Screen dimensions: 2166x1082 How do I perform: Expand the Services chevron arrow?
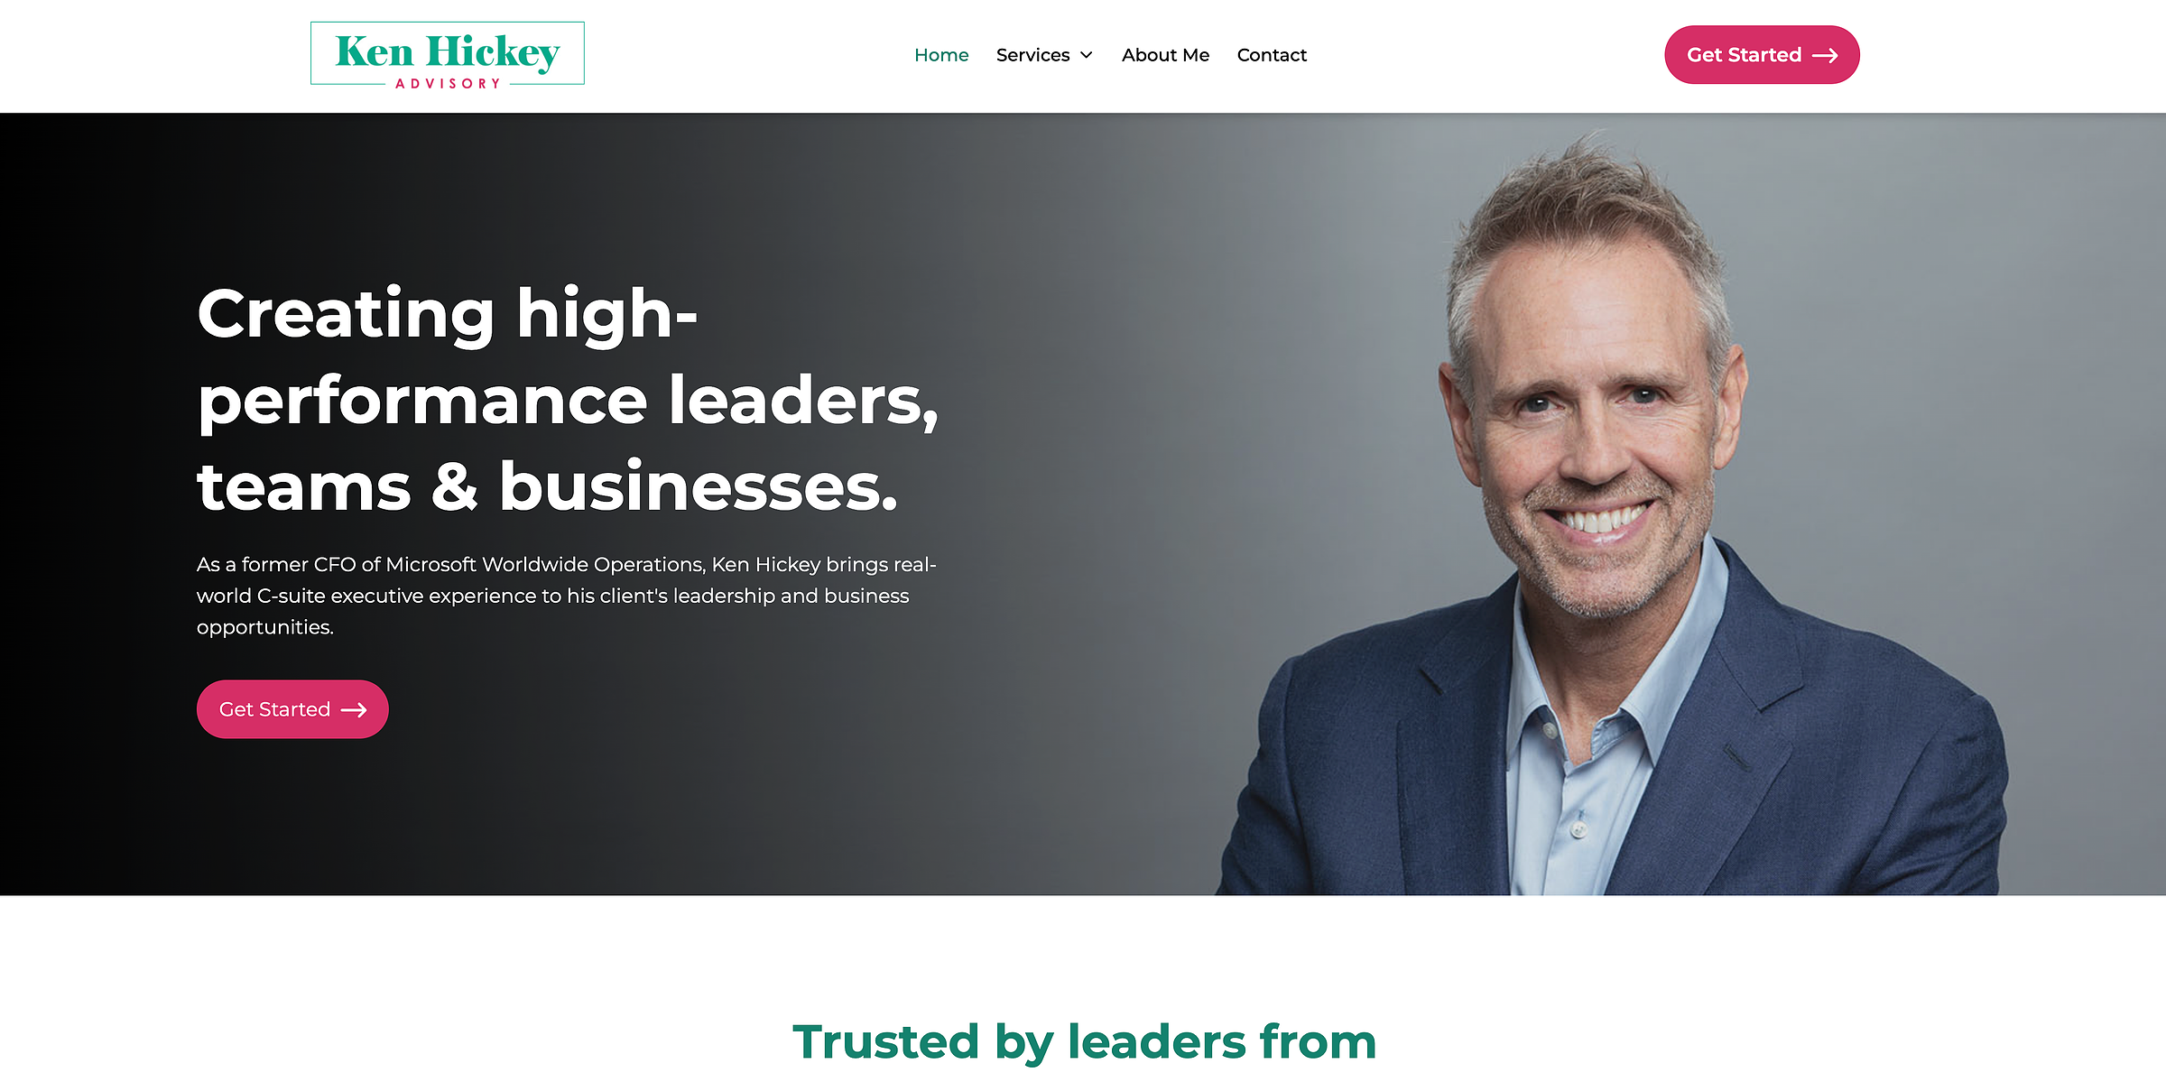[1087, 56]
